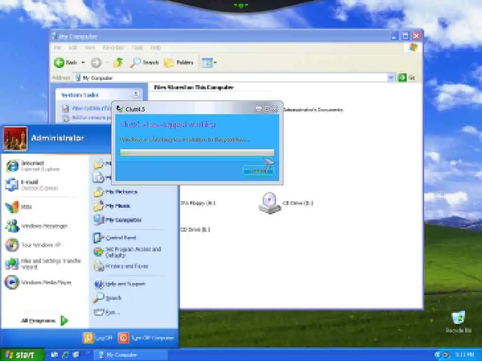This screenshot has width=482, height=361.
Task: Open the File menu in My Computer
Action: tap(57, 47)
